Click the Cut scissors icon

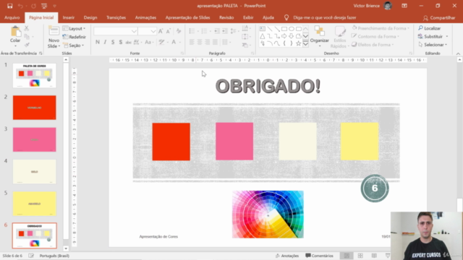coord(27,28)
